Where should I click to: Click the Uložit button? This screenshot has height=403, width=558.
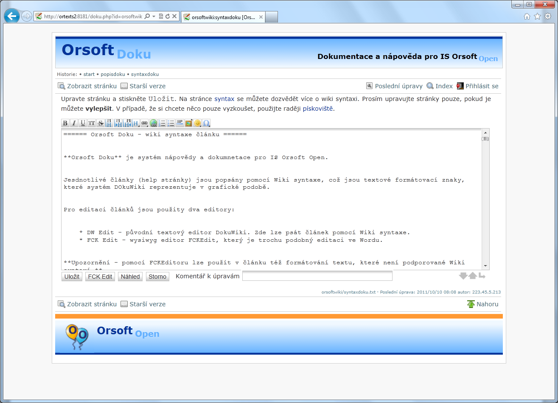tap(72, 277)
